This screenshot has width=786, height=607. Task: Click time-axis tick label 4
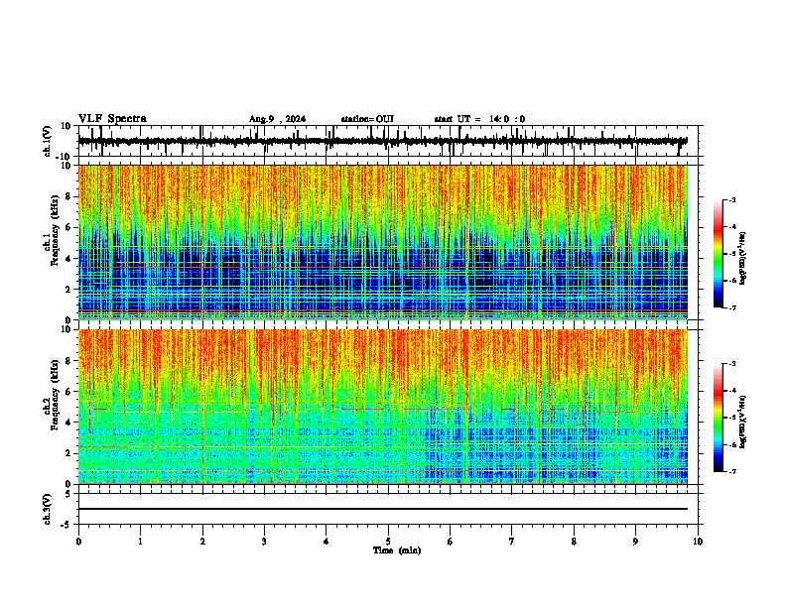pyautogui.click(x=327, y=542)
